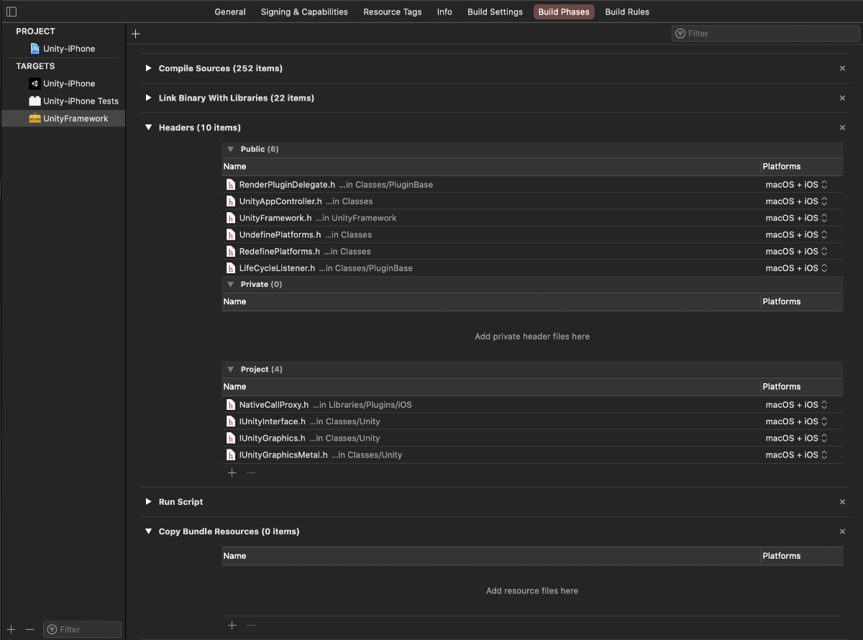Click the IUnityGraphicsMetal.h header file icon
863x640 pixels.
click(231, 455)
